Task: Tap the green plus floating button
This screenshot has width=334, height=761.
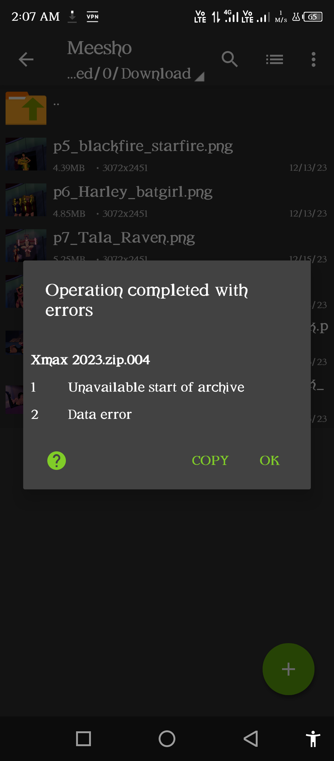Action: pos(289,669)
